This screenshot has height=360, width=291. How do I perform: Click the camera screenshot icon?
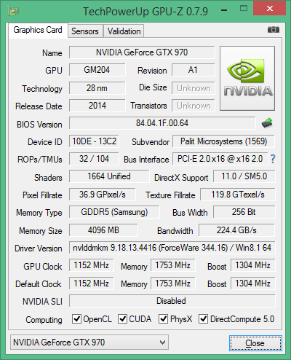(274, 30)
